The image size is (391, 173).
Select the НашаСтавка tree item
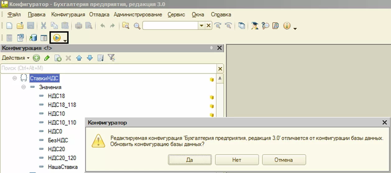63,167
